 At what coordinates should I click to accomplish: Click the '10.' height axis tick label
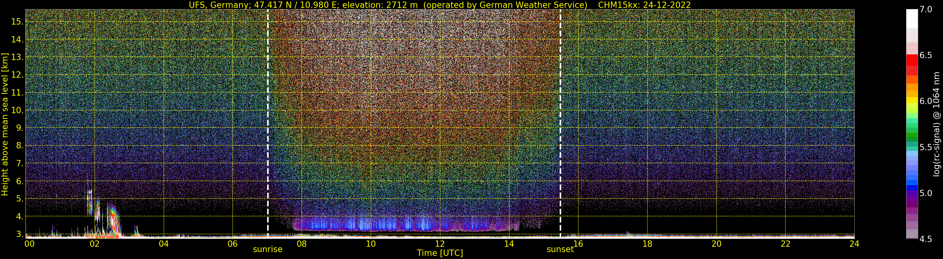click(17, 110)
